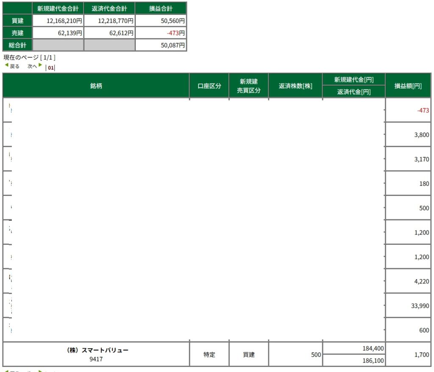
Task: Click the 買建 row label in summary
Action: coord(17,20)
